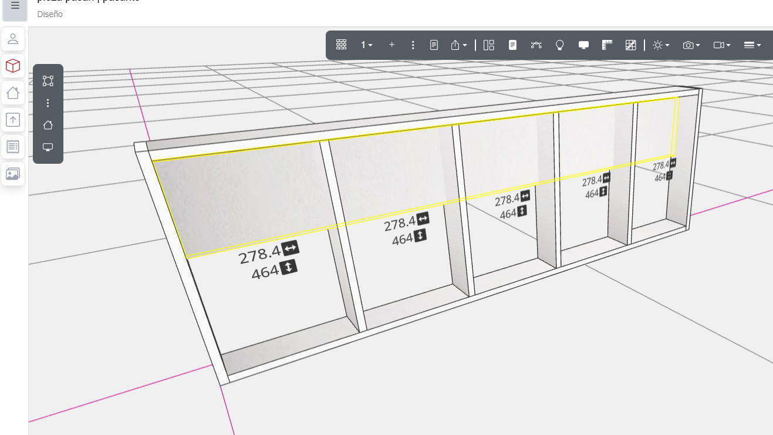Open the lines menu dropdown at toolbar end
Viewport: 773px width, 435px height.
tap(752, 45)
